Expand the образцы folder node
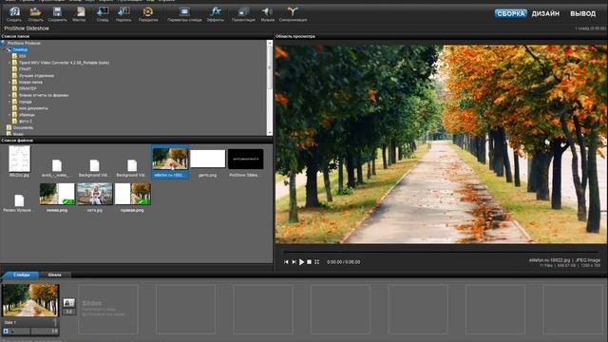608x342 pixels. pyautogui.click(x=9, y=115)
